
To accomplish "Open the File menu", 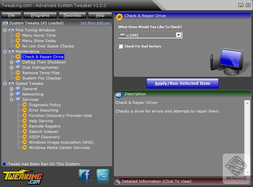I will [x=11, y=15].
